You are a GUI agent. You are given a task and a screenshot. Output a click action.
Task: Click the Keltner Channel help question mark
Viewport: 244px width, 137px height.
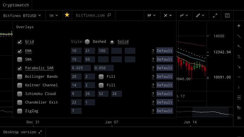153,85
